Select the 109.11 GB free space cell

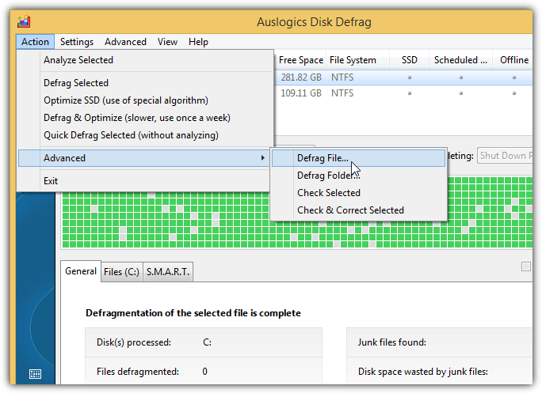(301, 93)
